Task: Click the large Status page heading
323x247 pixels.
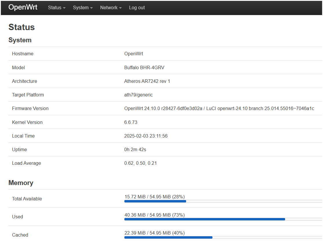Action: pos(22,27)
